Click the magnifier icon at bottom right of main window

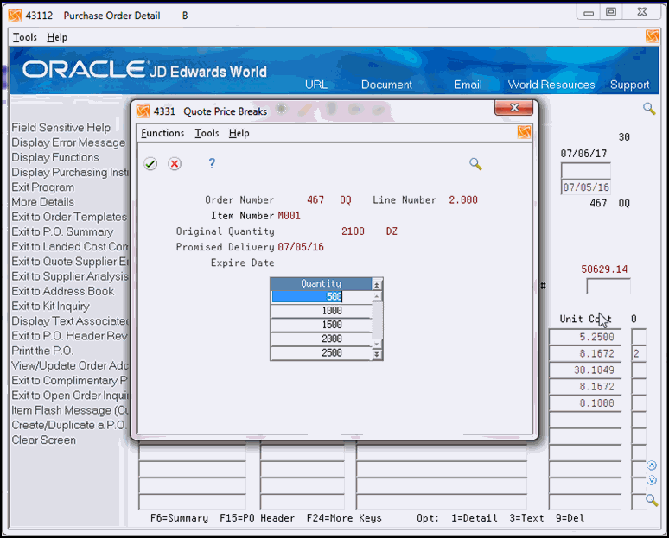(x=652, y=500)
